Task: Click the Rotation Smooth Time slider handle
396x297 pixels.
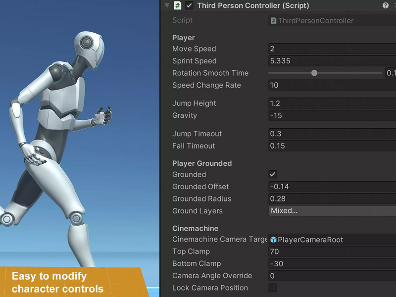Action: (x=314, y=73)
